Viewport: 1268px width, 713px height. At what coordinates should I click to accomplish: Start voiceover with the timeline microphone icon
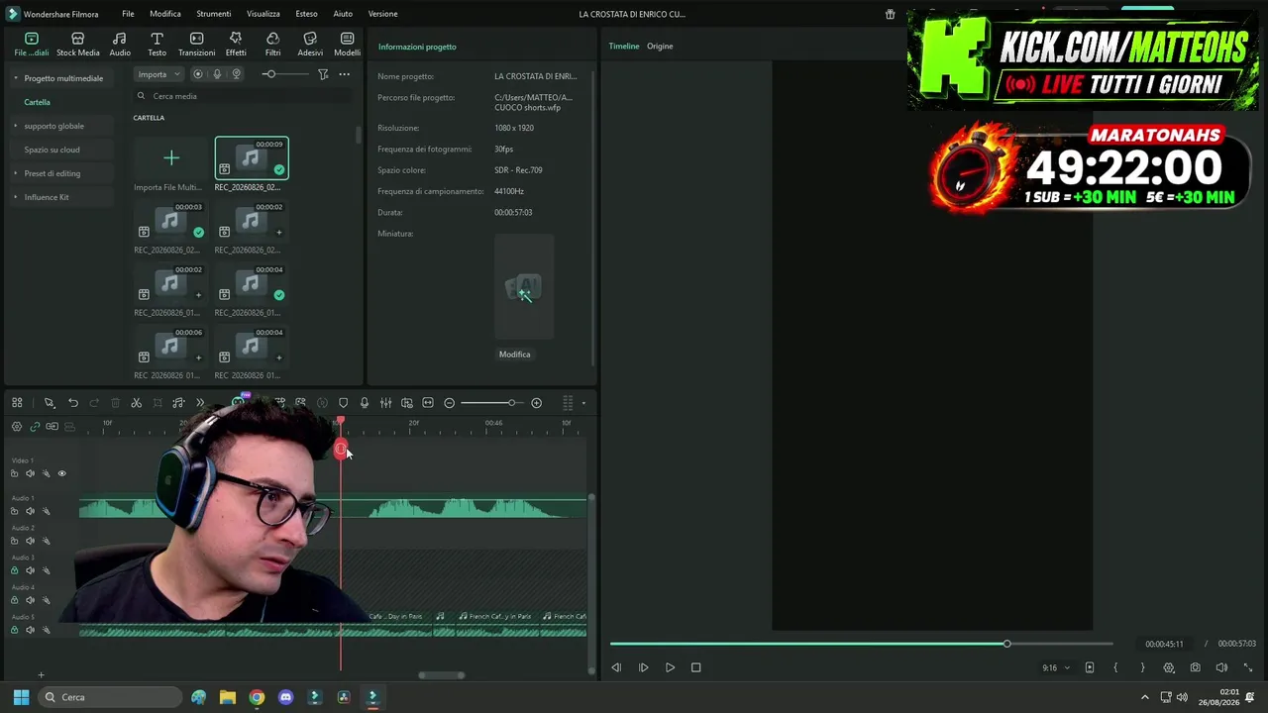pyautogui.click(x=365, y=403)
